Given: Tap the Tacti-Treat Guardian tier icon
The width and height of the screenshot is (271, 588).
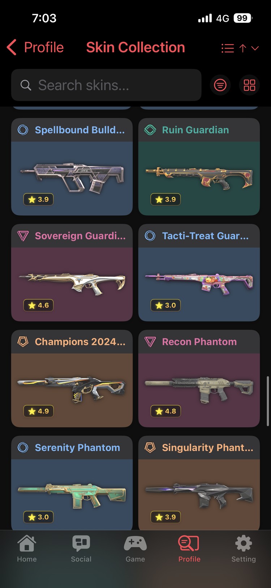Looking at the screenshot, I should click(x=150, y=236).
